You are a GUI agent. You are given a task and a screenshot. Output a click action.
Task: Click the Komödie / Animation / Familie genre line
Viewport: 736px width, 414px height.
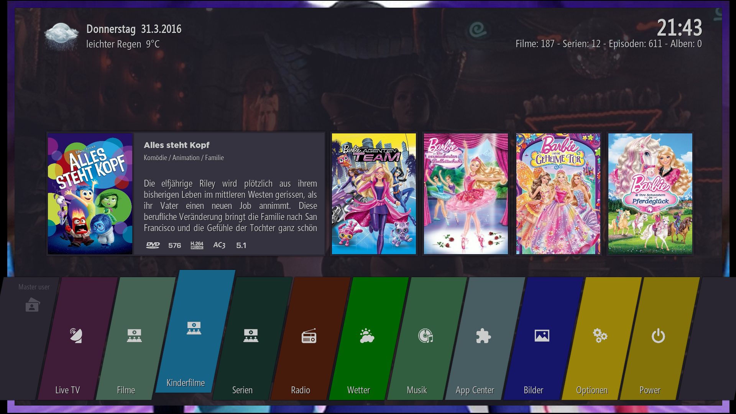[184, 158]
